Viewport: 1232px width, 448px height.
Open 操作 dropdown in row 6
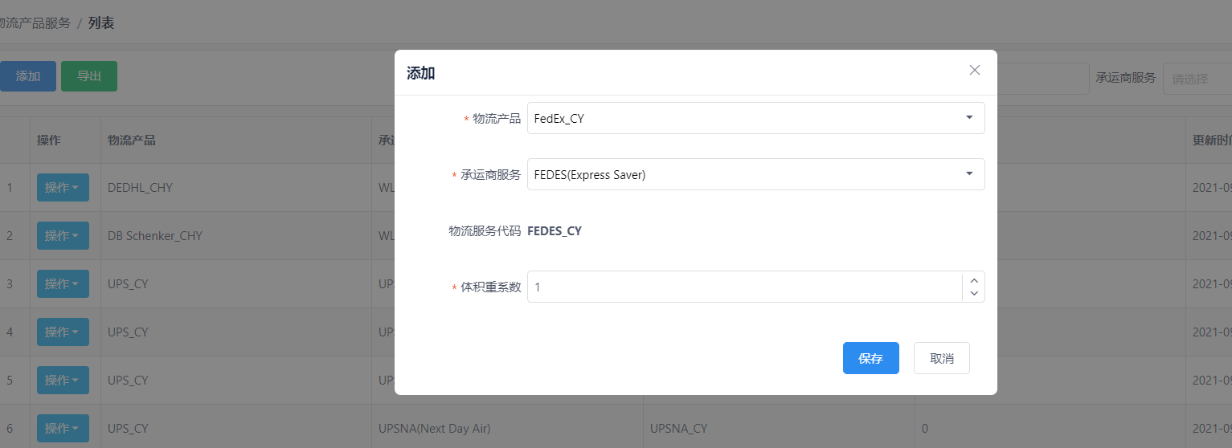point(63,428)
